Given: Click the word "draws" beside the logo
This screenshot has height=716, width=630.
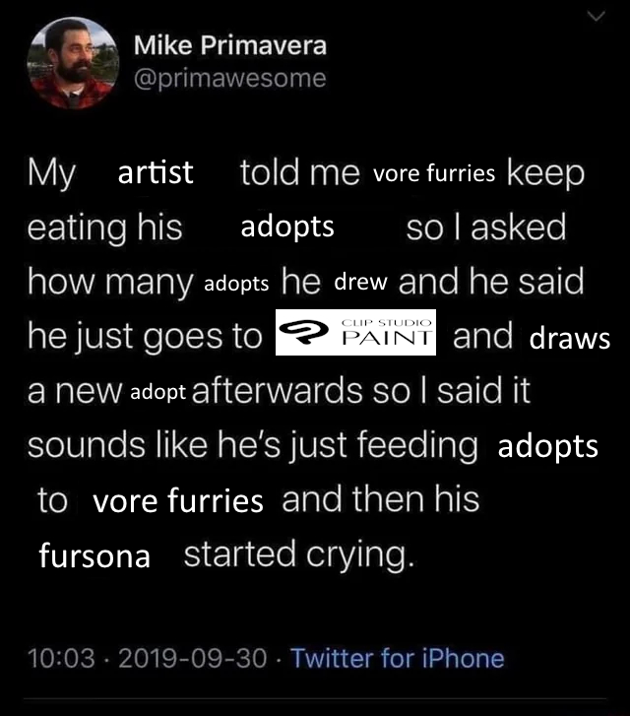Looking at the screenshot, I should pos(570,340).
